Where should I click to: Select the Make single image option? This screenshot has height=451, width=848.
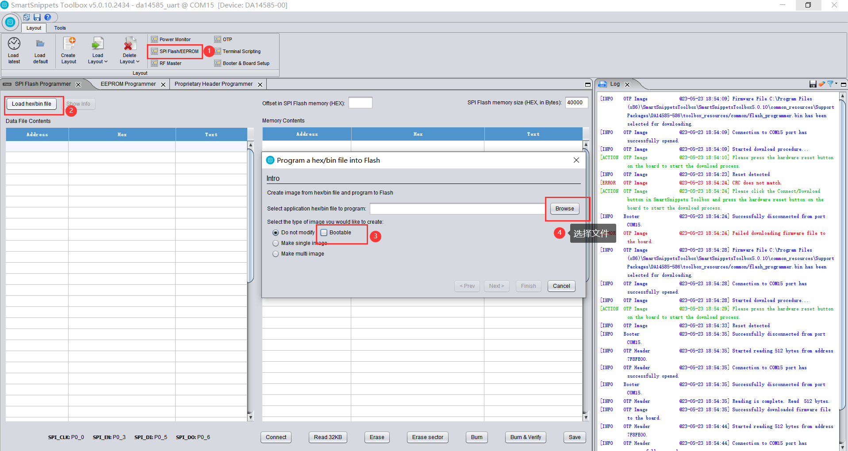[276, 243]
